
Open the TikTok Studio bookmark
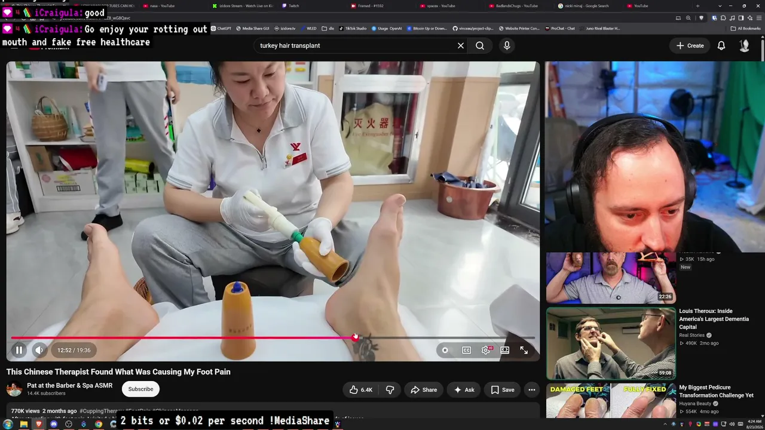click(353, 28)
